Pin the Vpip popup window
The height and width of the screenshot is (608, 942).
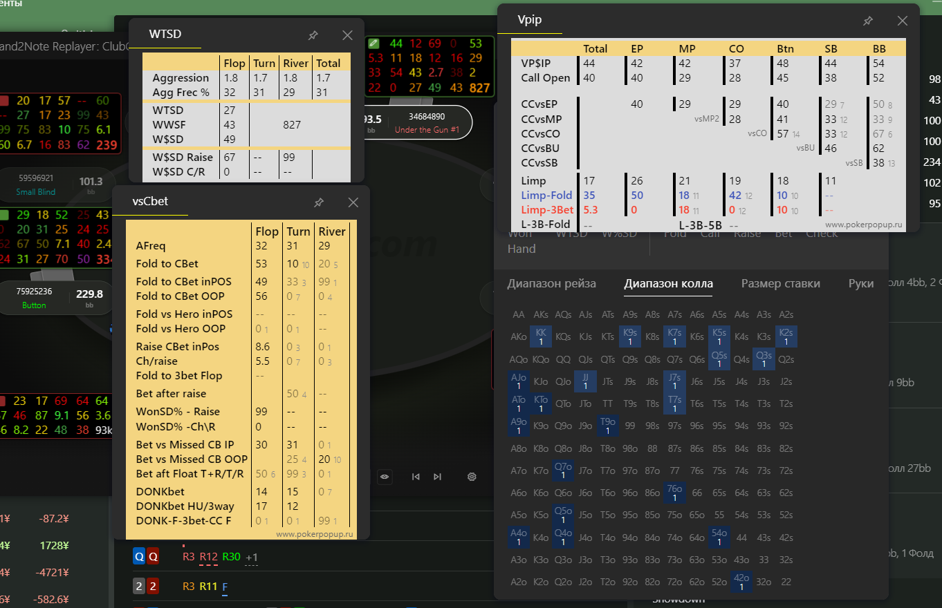point(868,21)
